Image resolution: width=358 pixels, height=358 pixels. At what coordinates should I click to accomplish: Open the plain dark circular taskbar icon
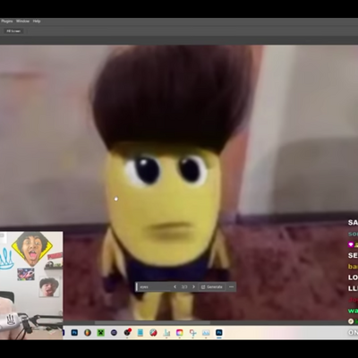tap(114, 332)
